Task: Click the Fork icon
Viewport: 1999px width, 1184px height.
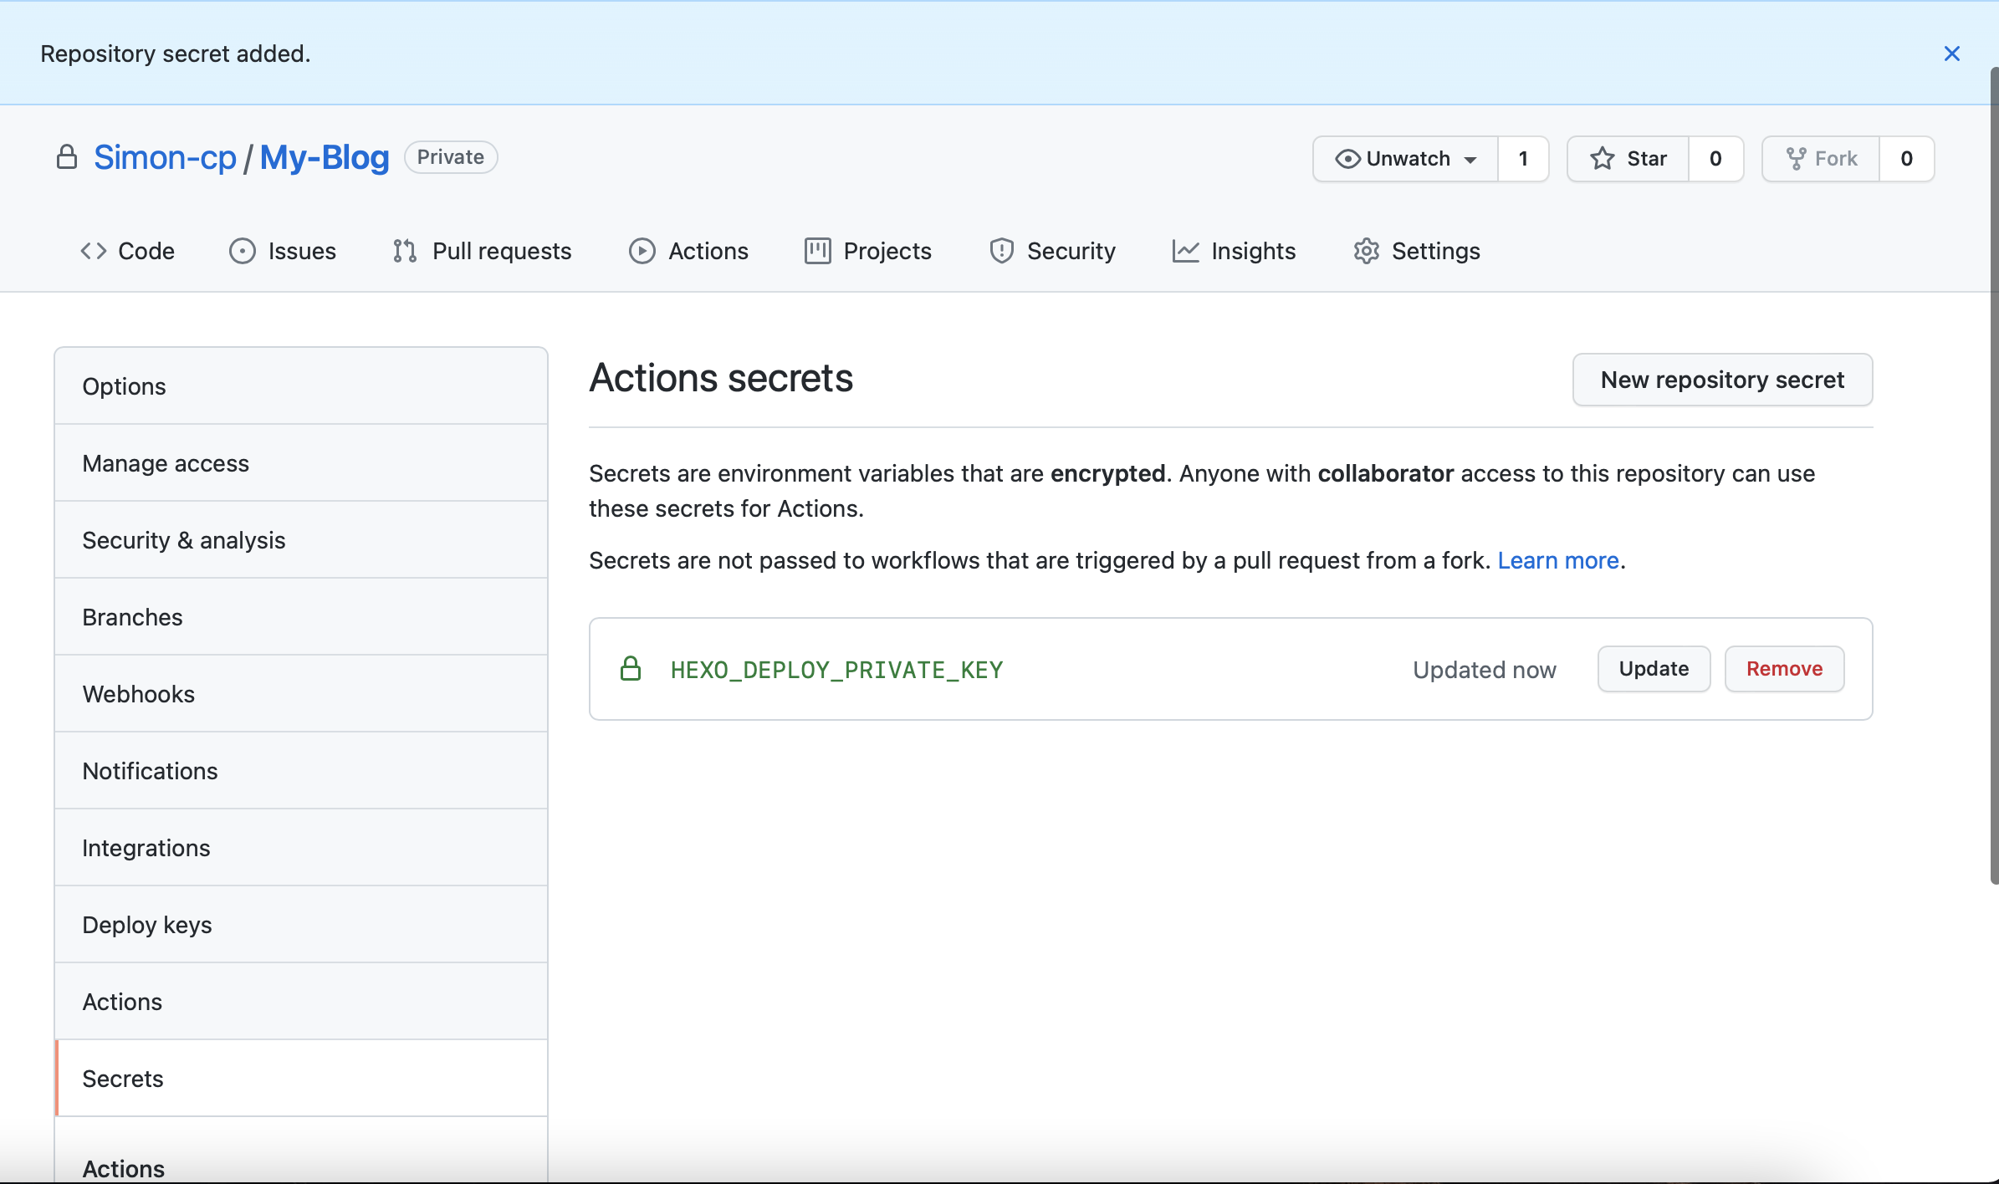Action: point(1796,159)
